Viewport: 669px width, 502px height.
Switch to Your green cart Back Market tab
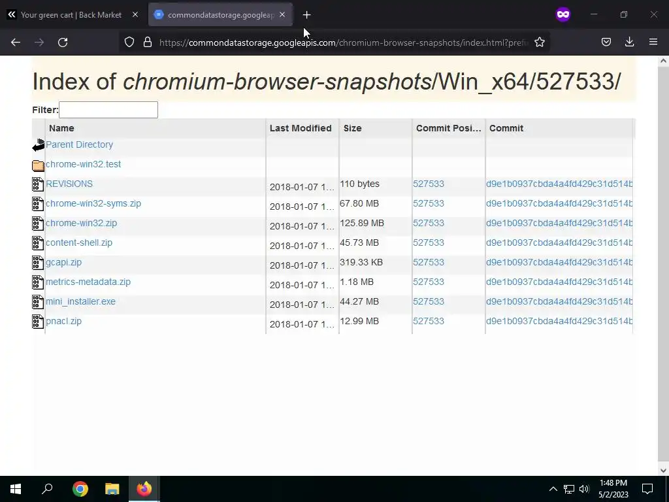(71, 15)
